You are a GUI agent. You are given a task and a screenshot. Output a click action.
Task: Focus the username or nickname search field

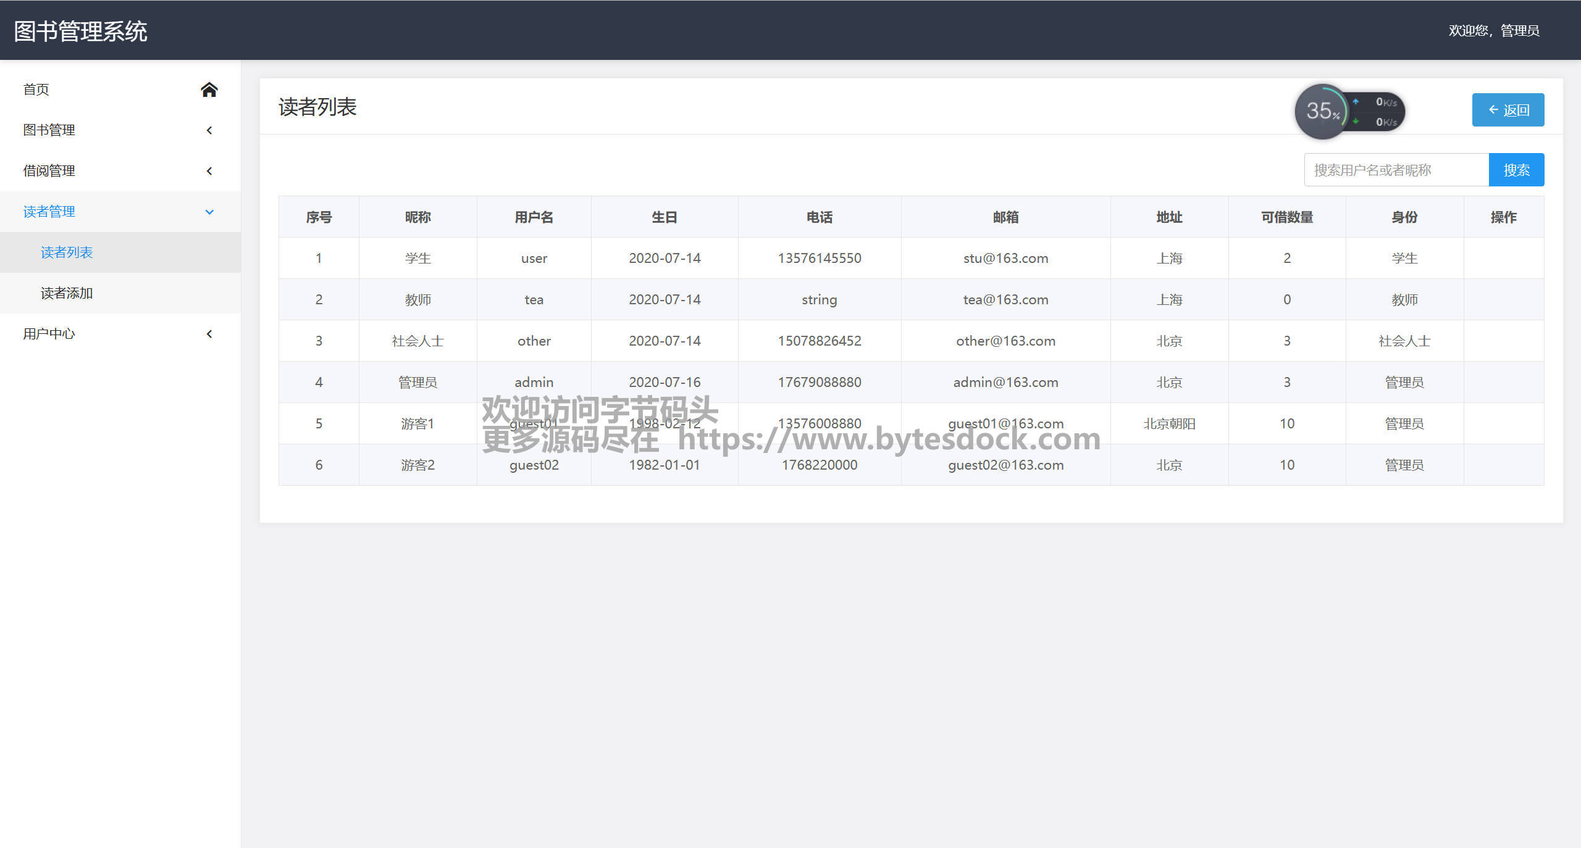pos(1396,170)
